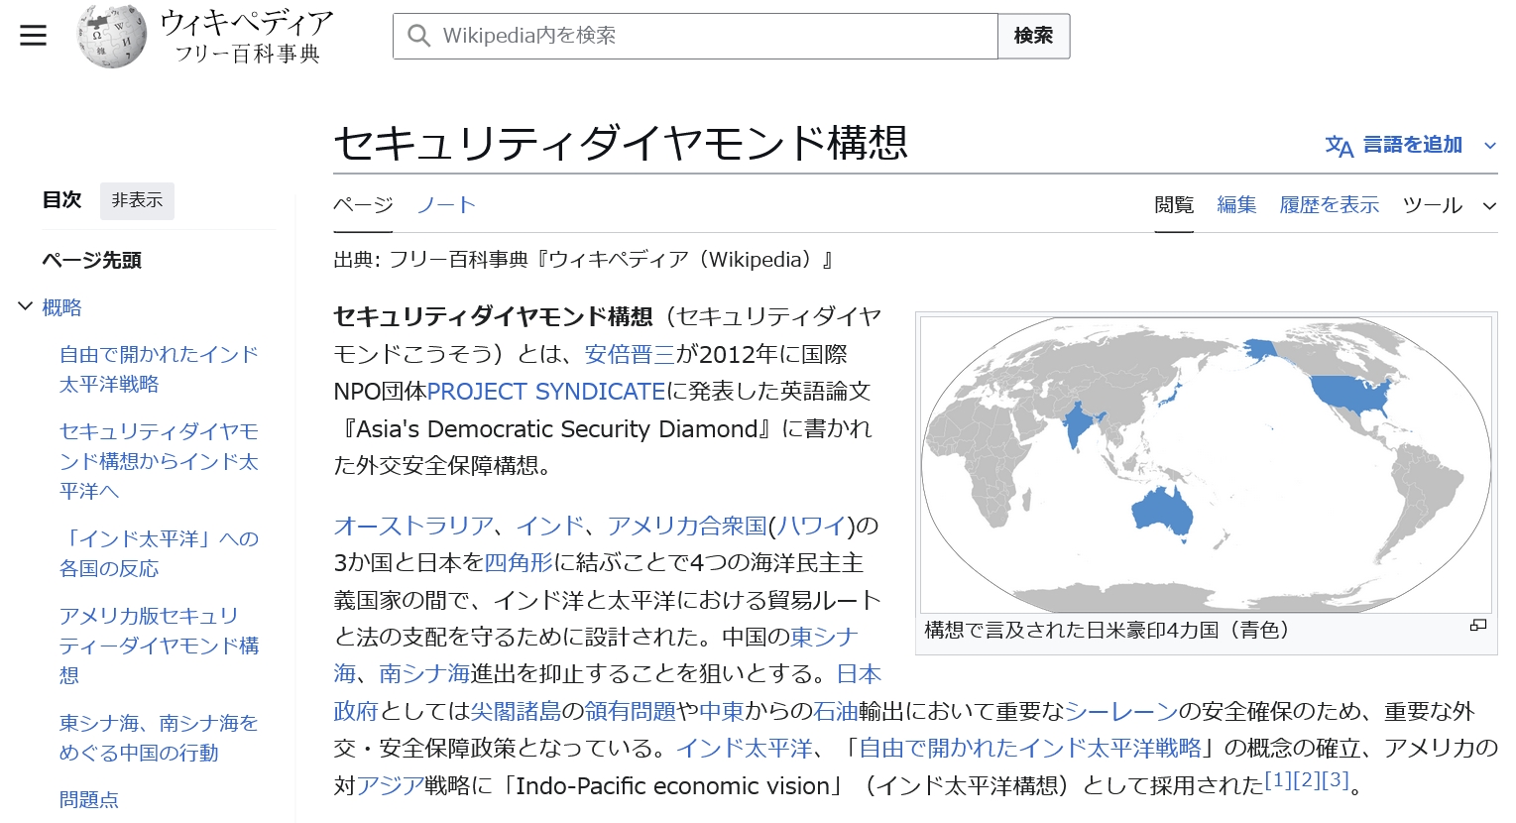
Task: Click the Wikipedia globe logo
Action: (x=112, y=37)
